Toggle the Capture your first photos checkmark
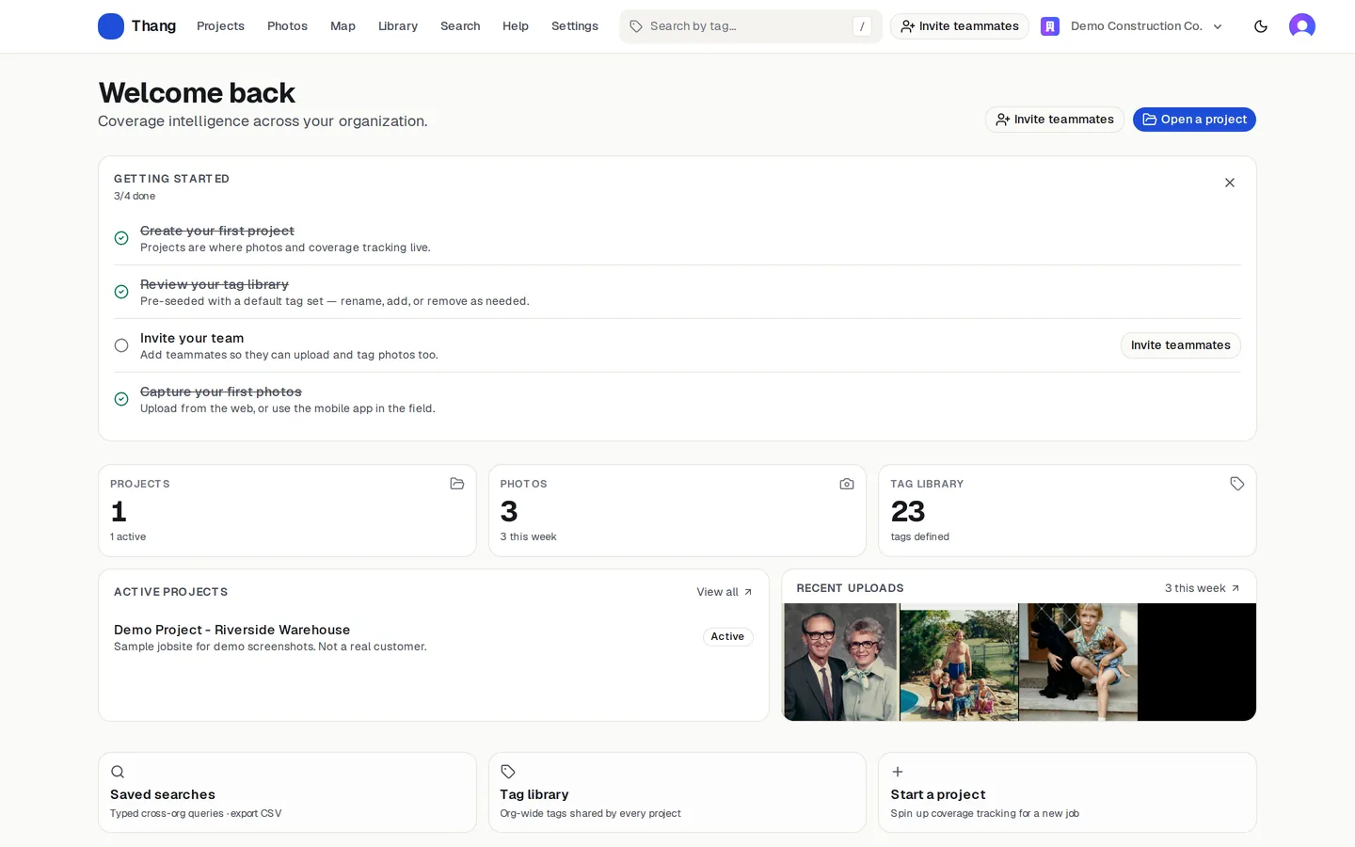The height and width of the screenshot is (847, 1355). pos(121,399)
